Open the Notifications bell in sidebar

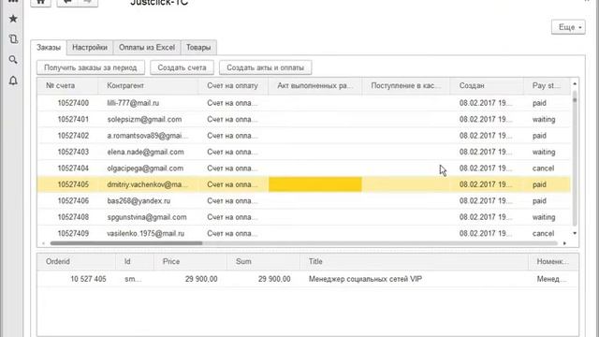(13, 81)
